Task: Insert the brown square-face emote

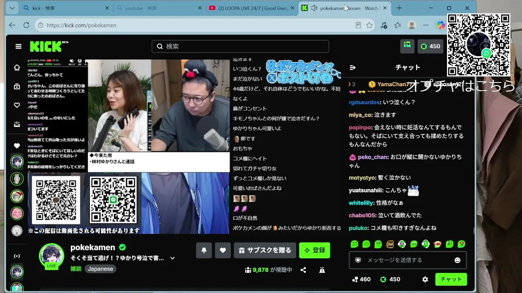Action: point(390,244)
